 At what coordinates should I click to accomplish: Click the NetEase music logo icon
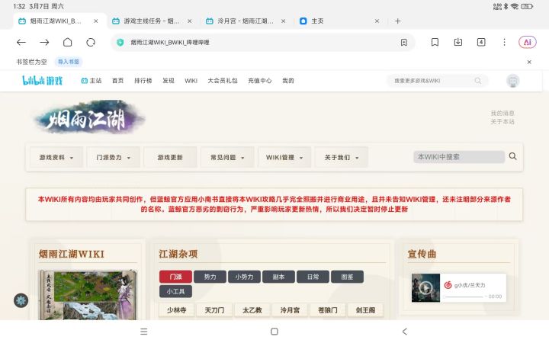point(448,285)
